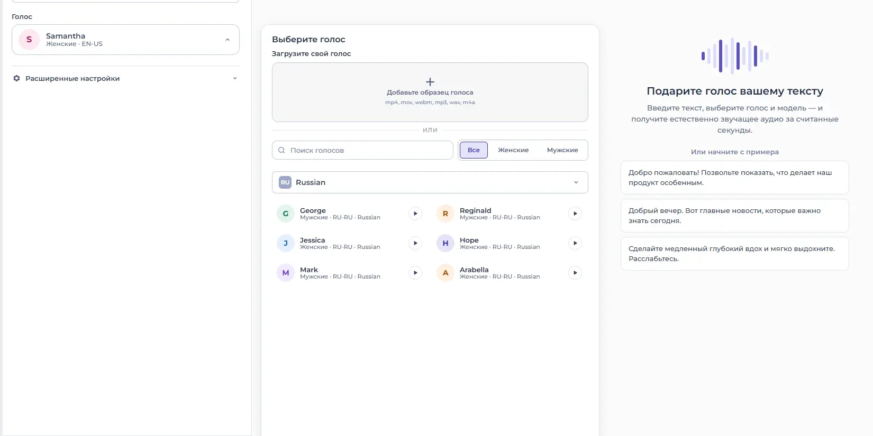
Task: Play Mark voice preview
Action: click(415, 273)
